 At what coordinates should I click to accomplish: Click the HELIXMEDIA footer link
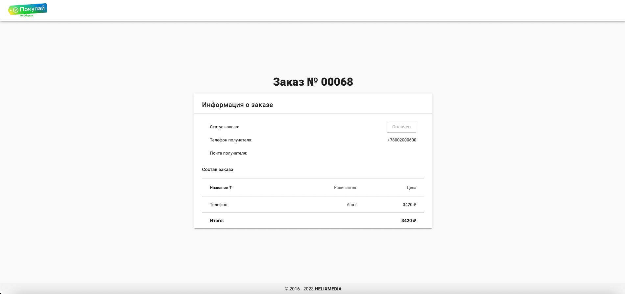tap(328, 289)
